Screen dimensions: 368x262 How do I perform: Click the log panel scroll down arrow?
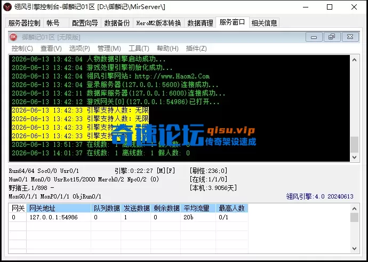(354, 157)
